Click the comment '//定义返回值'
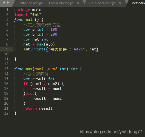Screen dimensions: 145x137 tap(36, 74)
